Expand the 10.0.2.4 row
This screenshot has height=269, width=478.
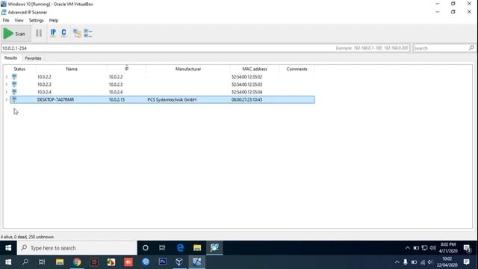[x=7, y=92]
